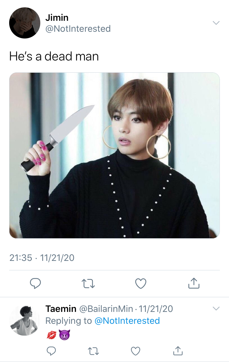Viewport: 229px width, 362px height.
Task: Retweet Taemin's reply
Action: tap(93, 351)
